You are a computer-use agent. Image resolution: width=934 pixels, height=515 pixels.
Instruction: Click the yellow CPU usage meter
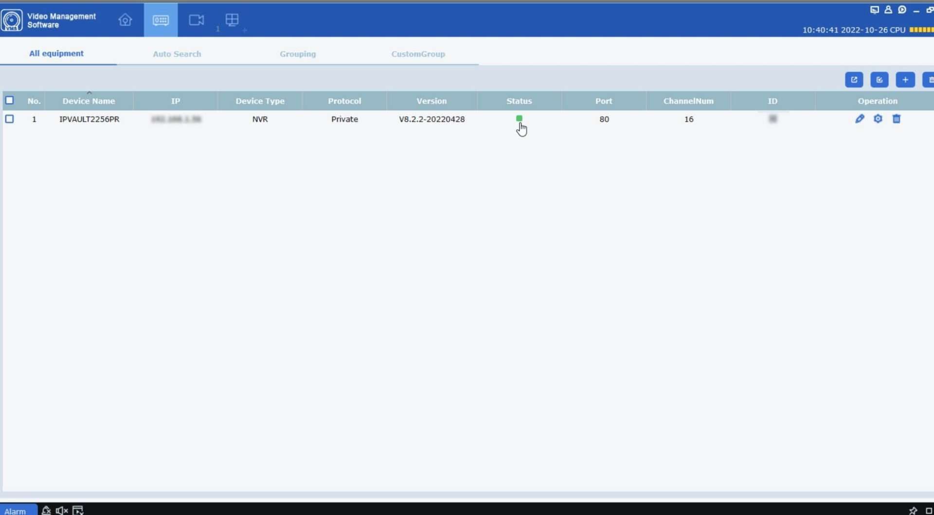coord(921,30)
